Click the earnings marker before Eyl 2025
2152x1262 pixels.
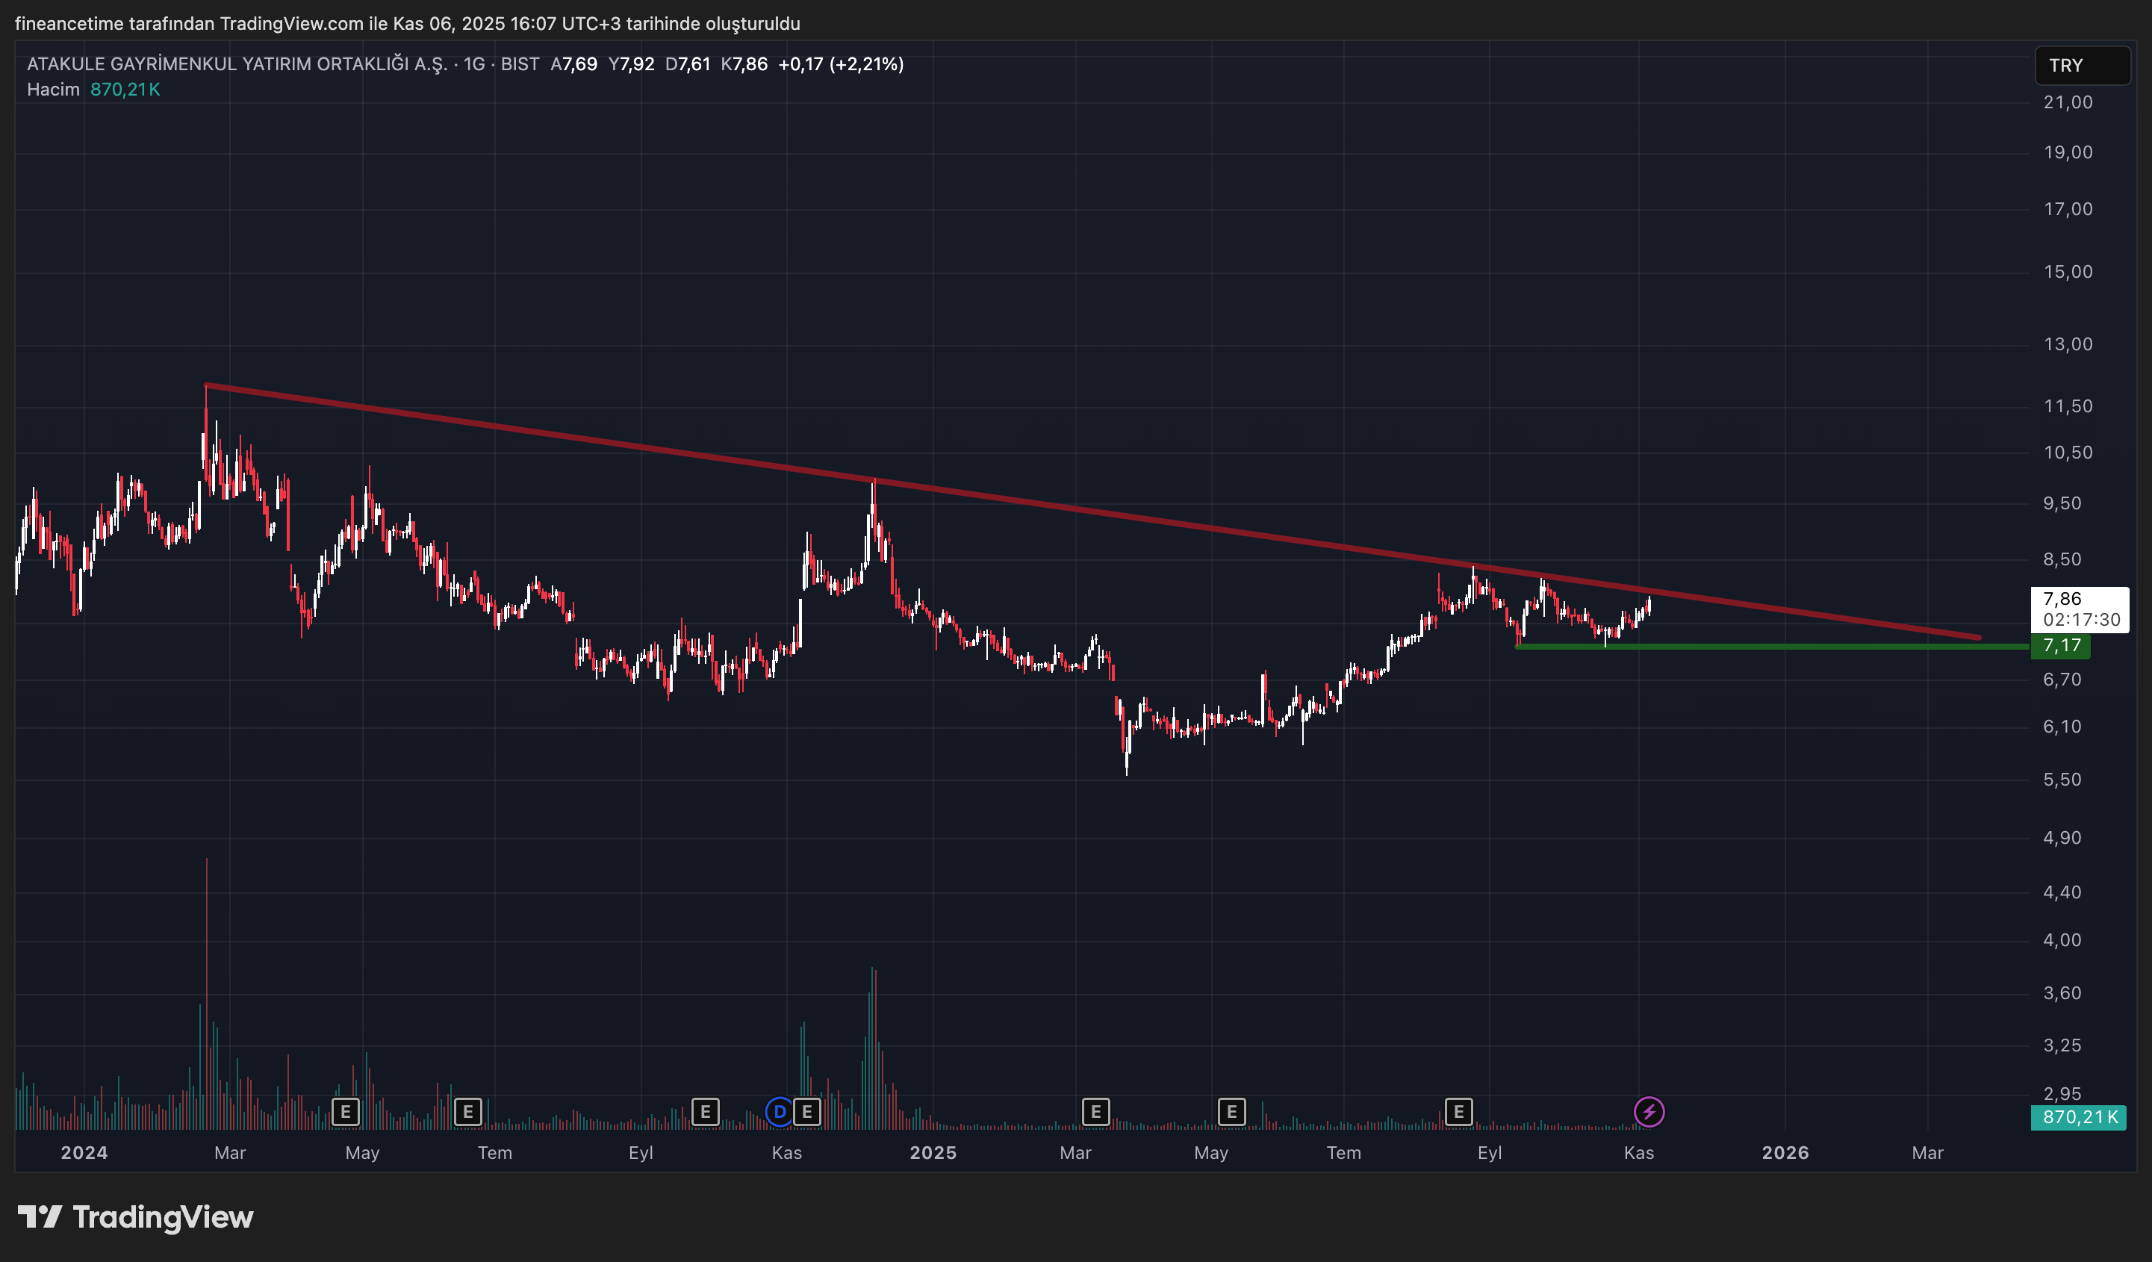tap(1458, 1112)
